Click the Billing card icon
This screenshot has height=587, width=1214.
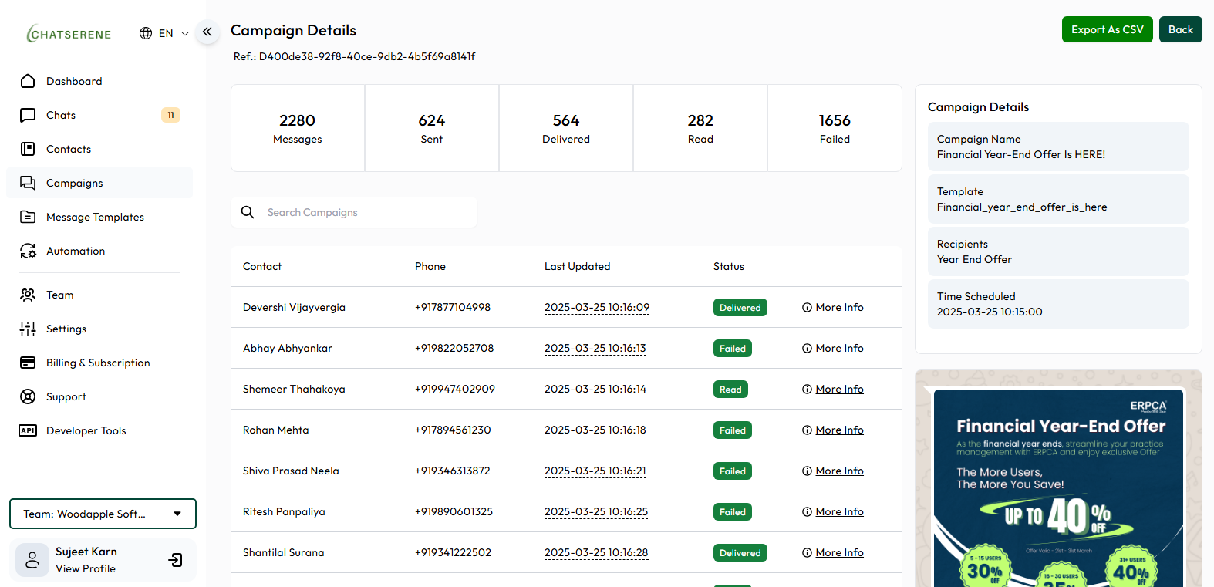28,363
